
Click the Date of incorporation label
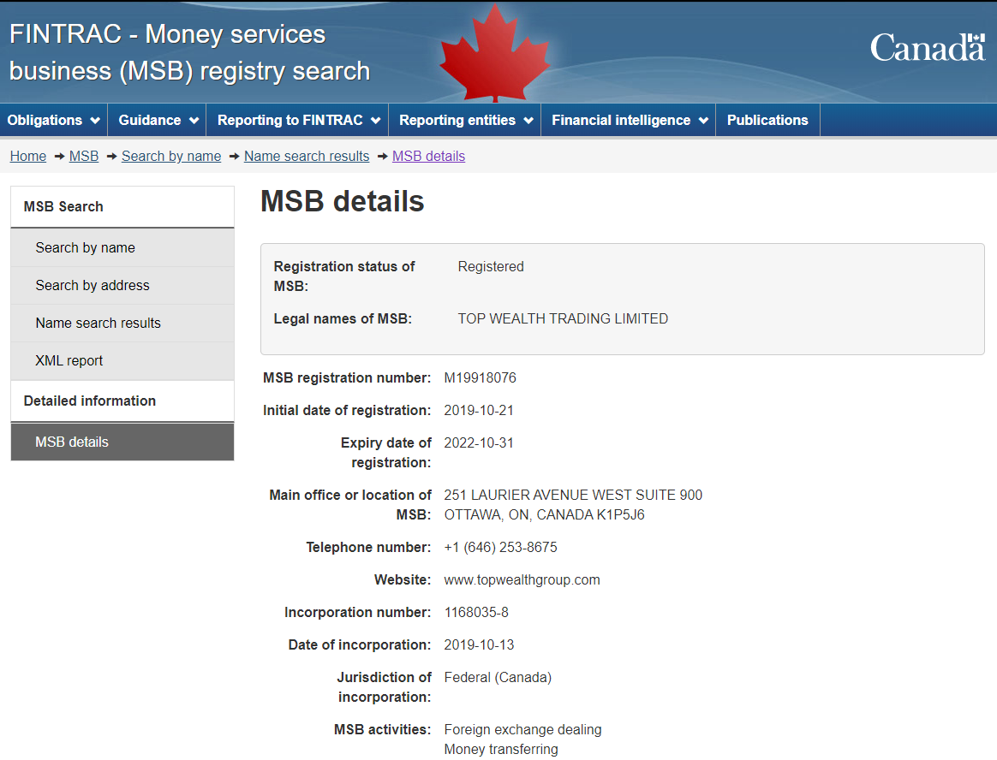[359, 645]
